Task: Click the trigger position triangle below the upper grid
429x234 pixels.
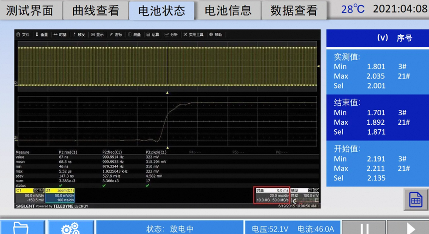Action: [167, 93]
